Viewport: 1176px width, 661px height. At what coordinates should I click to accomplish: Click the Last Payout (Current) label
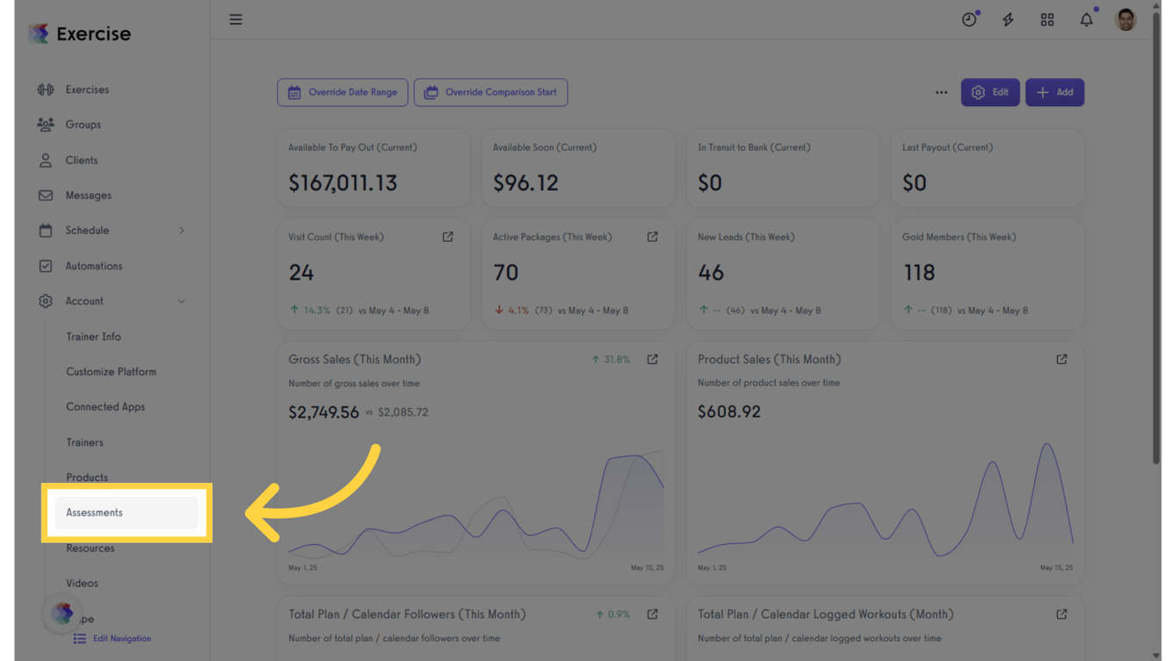[x=947, y=147]
